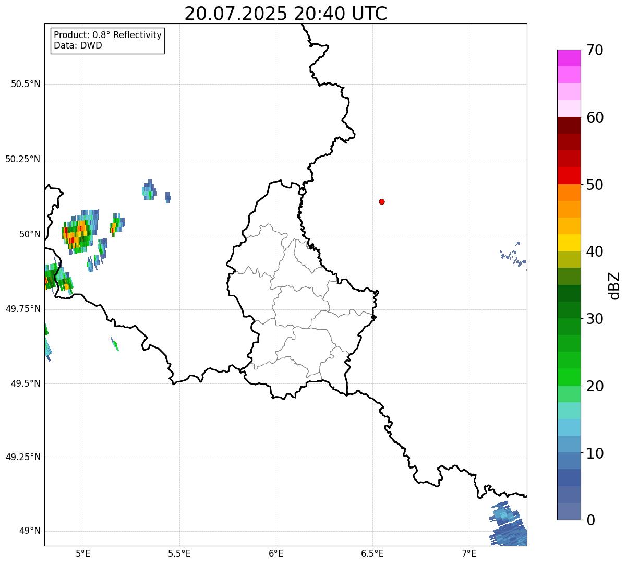Click the 6°E longitude label
Screen dimensions: 627x564
pos(276,553)
